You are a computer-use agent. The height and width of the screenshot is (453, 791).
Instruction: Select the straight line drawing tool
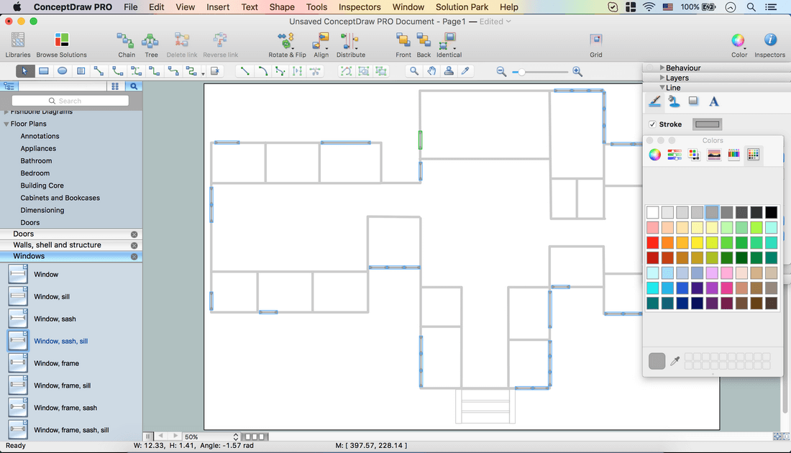click(x=244, y=71)
